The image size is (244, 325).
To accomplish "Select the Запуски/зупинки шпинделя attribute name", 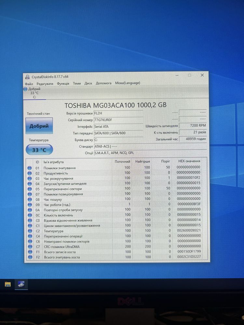I will [65, 184].
